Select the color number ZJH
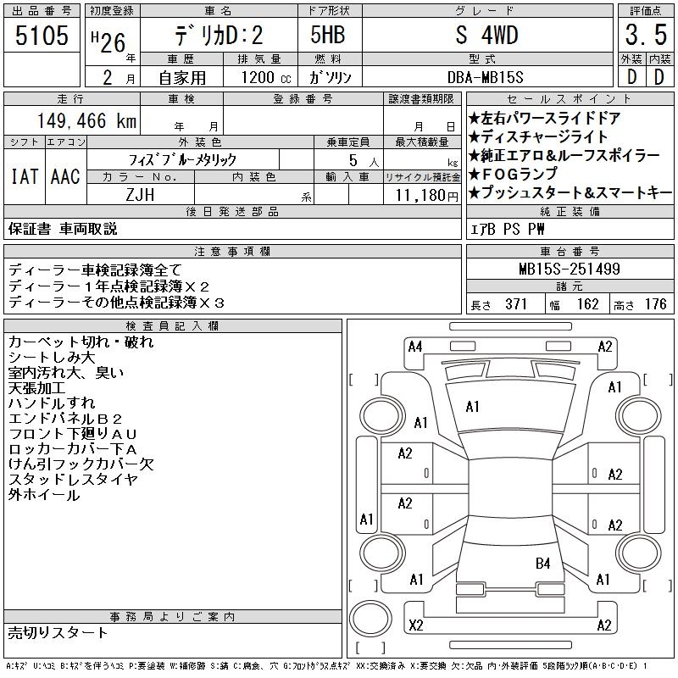The height and width of the screenshot is (678, 678). [x=140, y=195]
